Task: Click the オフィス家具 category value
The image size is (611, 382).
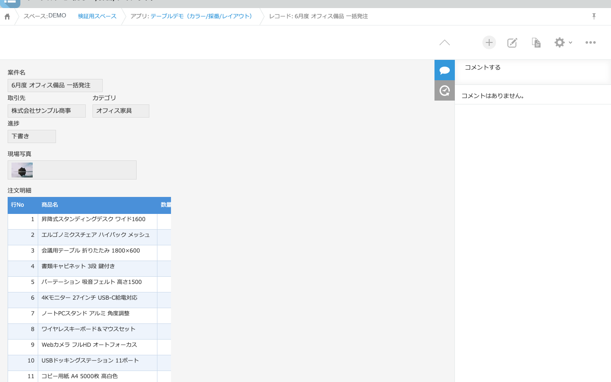Action: click(121, 111)
